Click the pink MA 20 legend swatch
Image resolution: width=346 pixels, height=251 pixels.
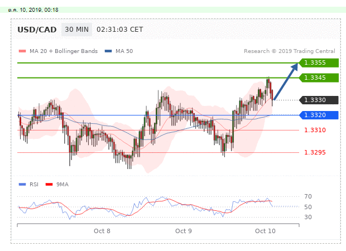[x=22, y=51]
